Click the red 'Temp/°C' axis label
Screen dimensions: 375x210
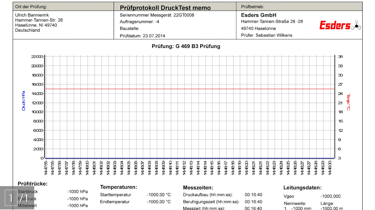(348, 102)
